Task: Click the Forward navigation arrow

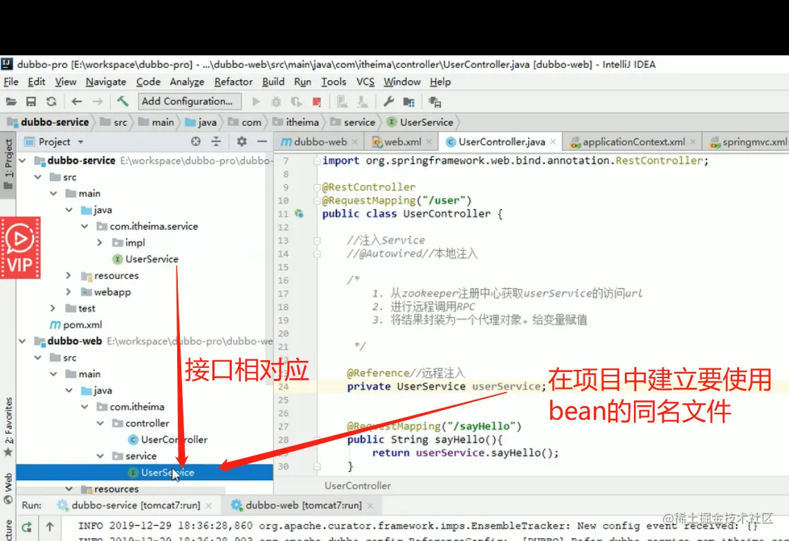Action: pos(98,102)
